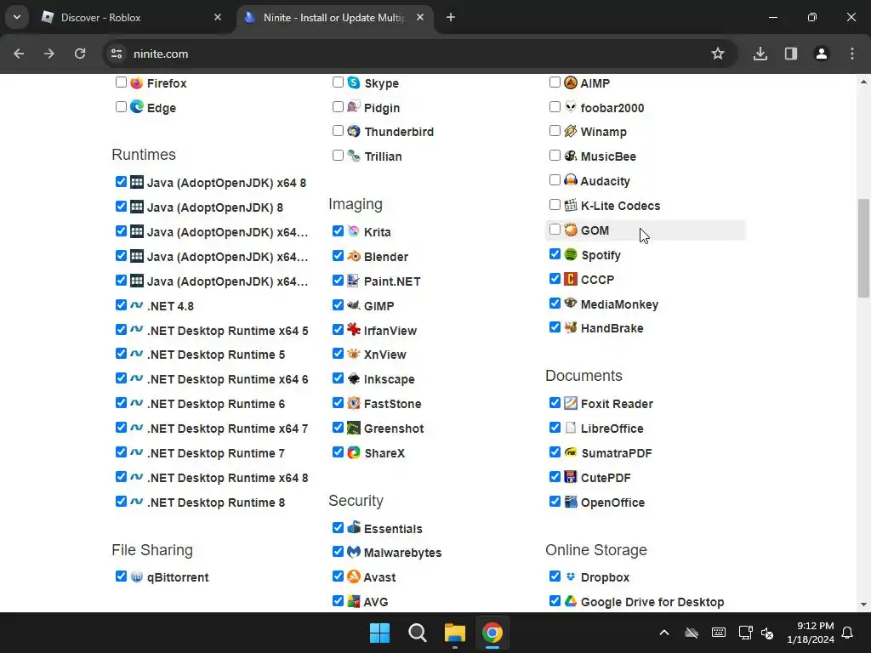Click the Edge browser icon
Viewport: 871px width, 653px height.
pos(137,106)
